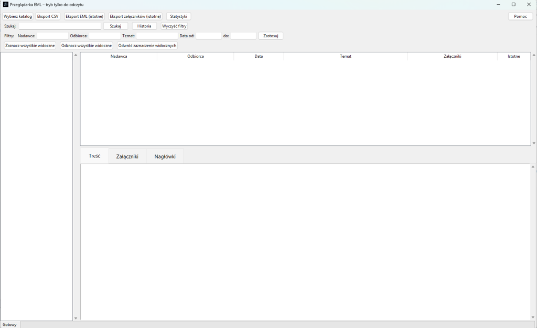Click up arrow of folder tree scrollbar
Screen dimensions: 537x328
click(76, 55)
